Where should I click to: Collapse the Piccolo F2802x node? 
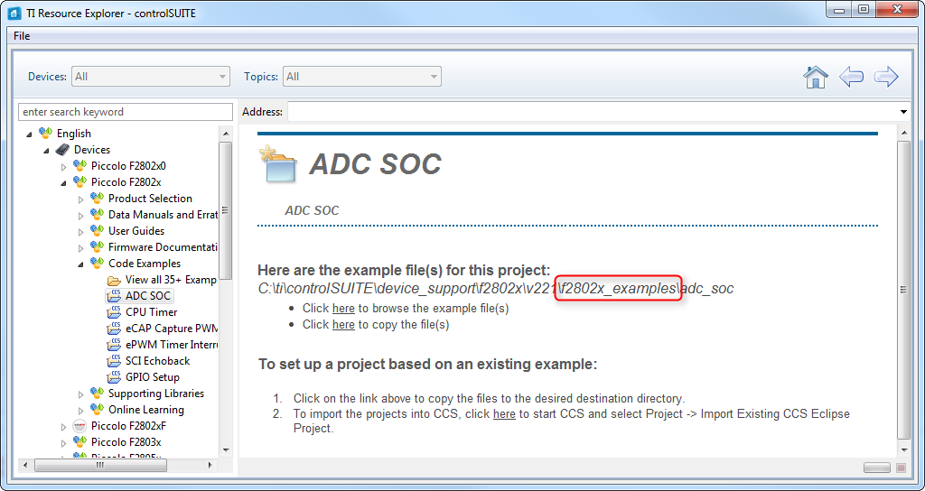click(63, 182)
